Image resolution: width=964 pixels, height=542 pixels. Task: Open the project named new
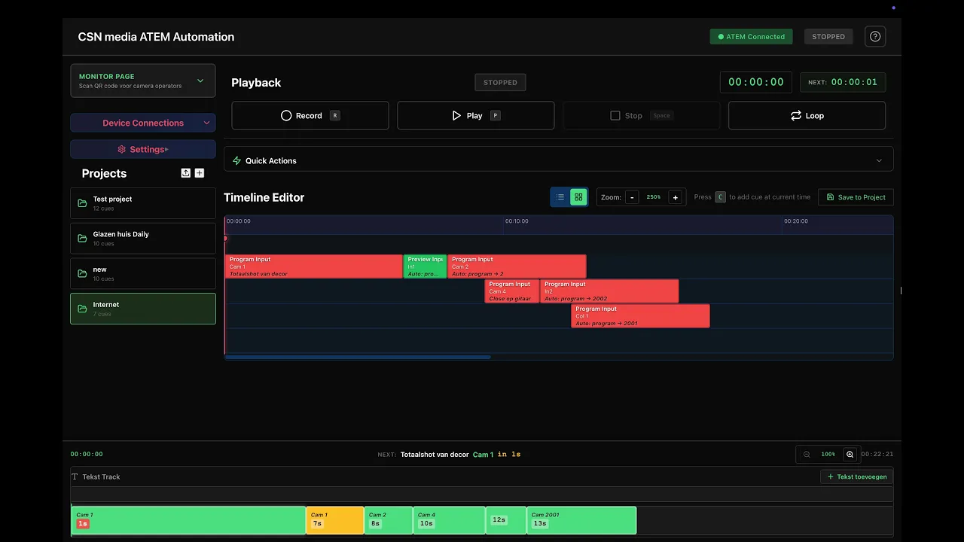(x=143, y=273)
